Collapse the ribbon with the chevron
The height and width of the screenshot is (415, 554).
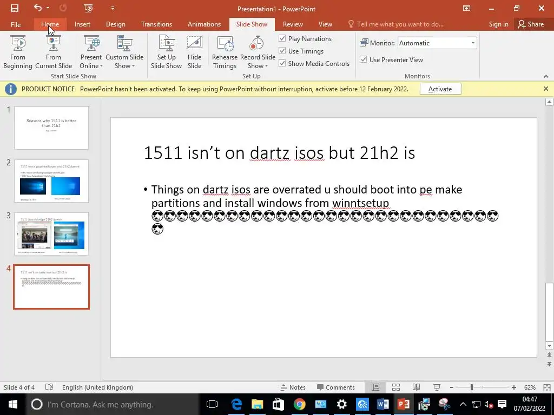[x=546, y=76]
